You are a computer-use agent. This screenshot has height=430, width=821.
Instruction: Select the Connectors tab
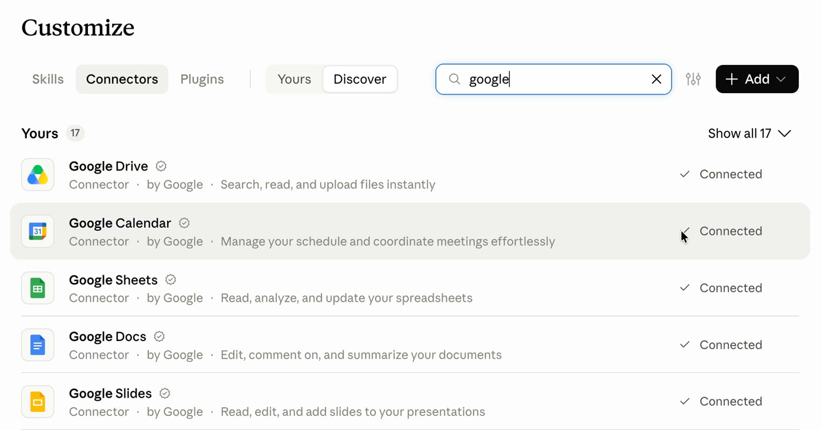click(x=122, y=79)
